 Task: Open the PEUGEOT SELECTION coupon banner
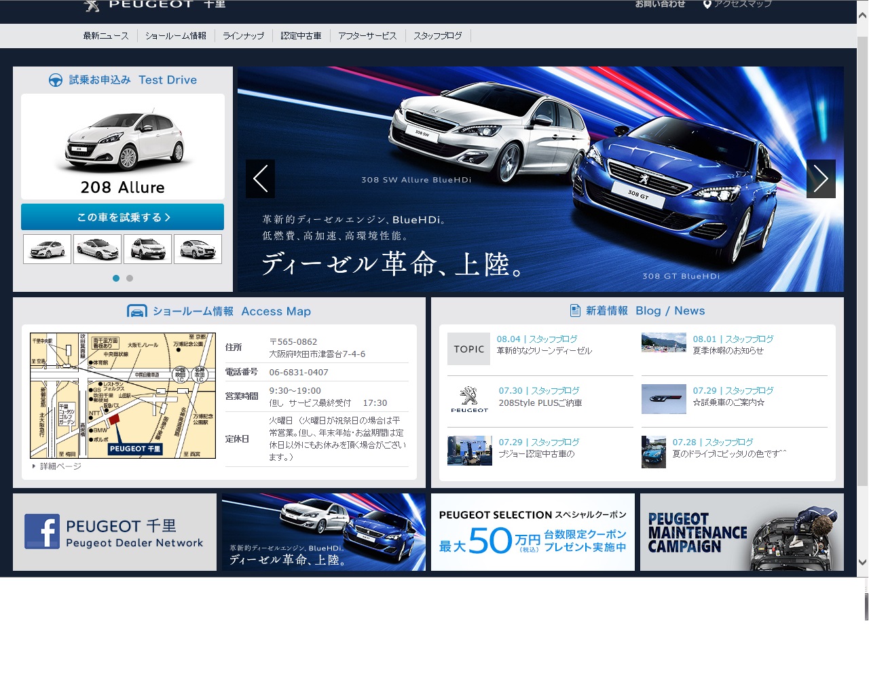click(x=533, y=532)
